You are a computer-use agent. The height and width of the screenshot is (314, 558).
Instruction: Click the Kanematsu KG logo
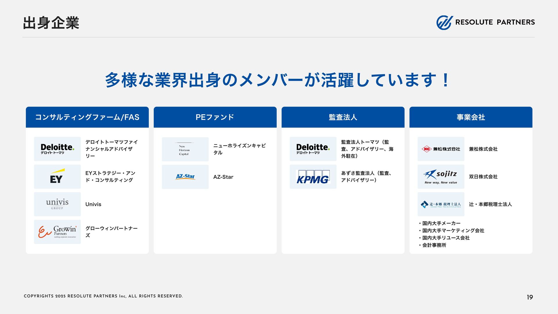(441, 149)
